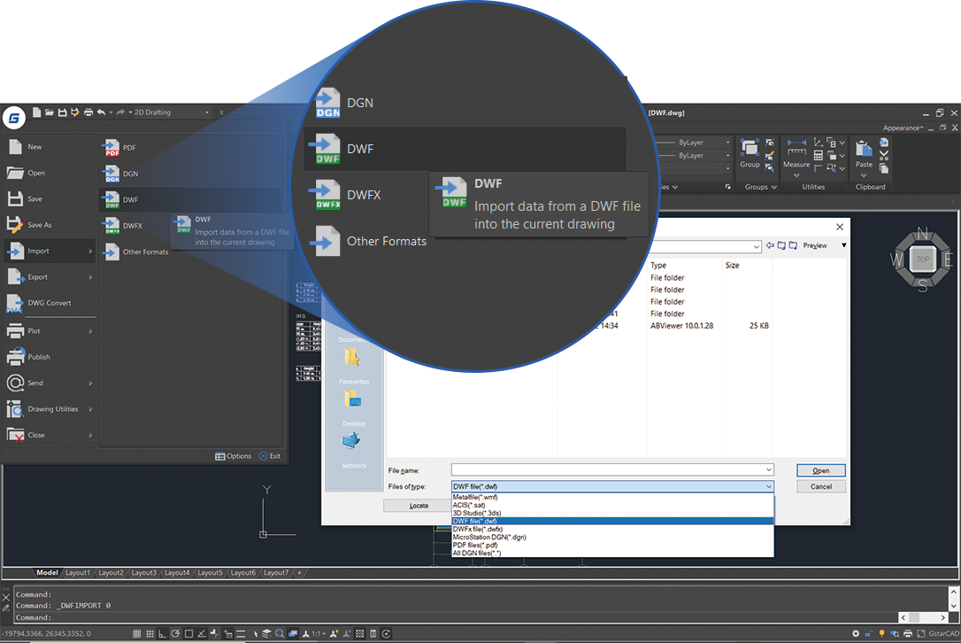Click the Locate button in file dialog

coord(419,507)
